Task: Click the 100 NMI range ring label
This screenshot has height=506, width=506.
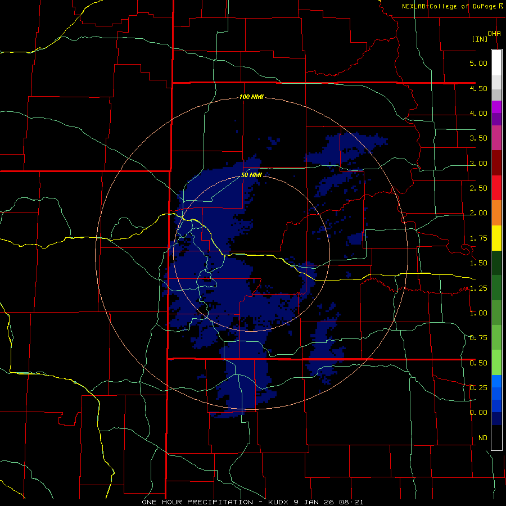Action: 251,97
